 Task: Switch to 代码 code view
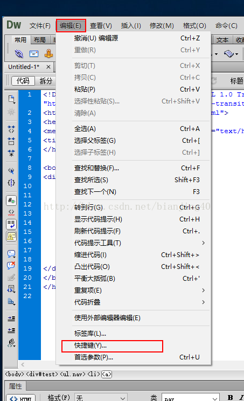[23, 81]
